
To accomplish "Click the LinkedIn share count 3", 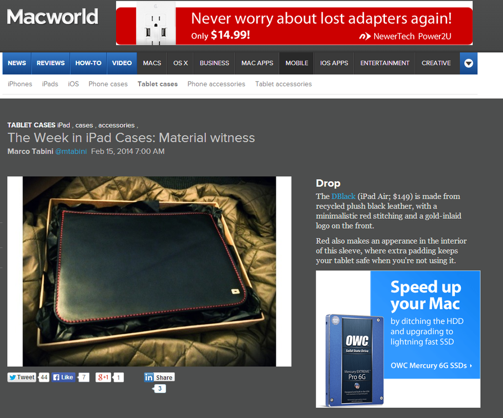I will (160, 389).
